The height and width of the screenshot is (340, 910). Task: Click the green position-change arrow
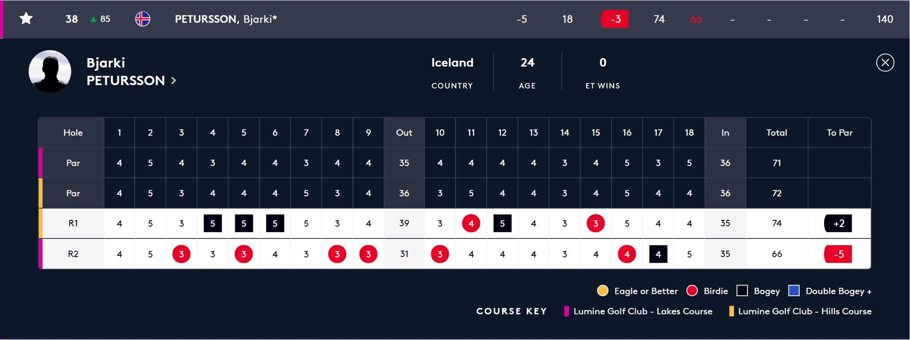pyautogui.click(x=93, y=19)
